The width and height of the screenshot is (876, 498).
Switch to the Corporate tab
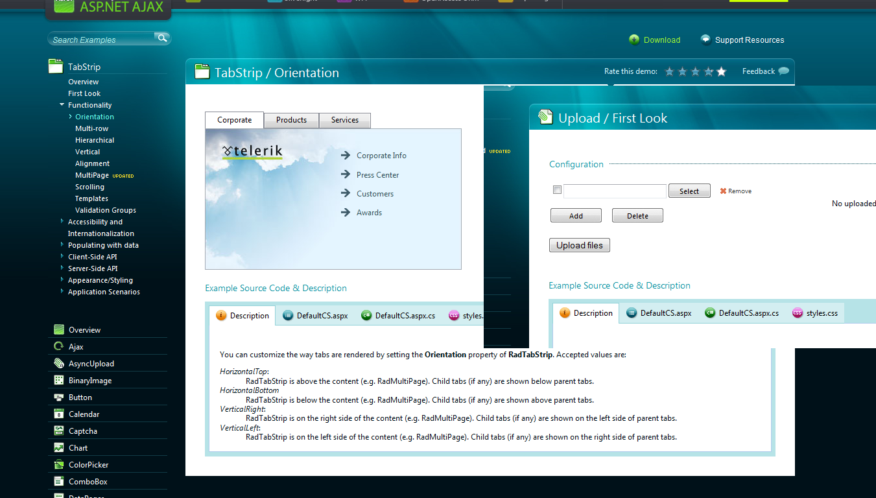pos(235,120)
